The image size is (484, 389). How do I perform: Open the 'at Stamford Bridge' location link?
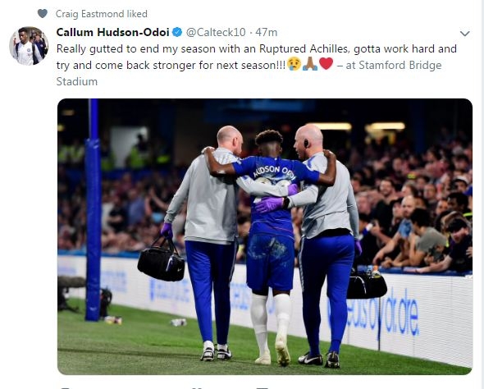(394, 65)
